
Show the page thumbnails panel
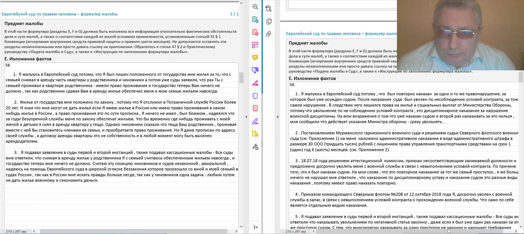[269, 21]
